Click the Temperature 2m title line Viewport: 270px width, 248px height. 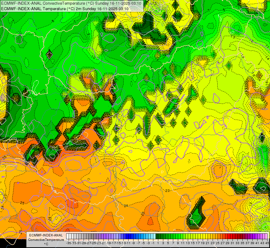[65, 9]
